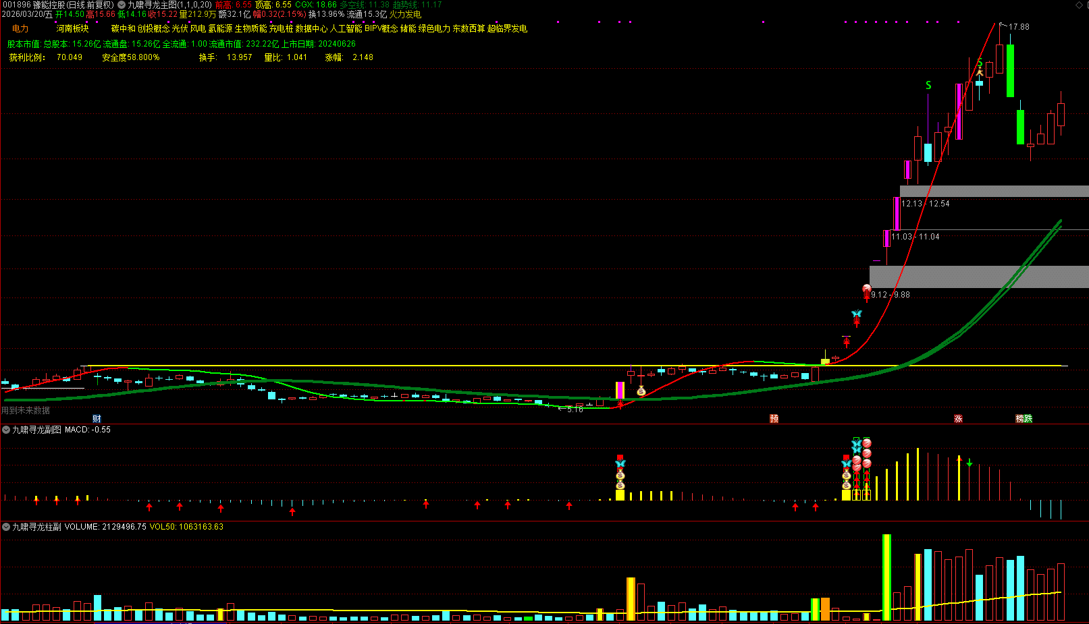Expand the 九啸寻龙主图 indicator dropdown
Screen dimensions: 1089x624
coord(122,5)
